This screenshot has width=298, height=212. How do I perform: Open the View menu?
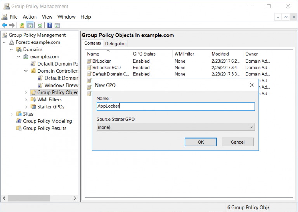[x=47, y=17]
